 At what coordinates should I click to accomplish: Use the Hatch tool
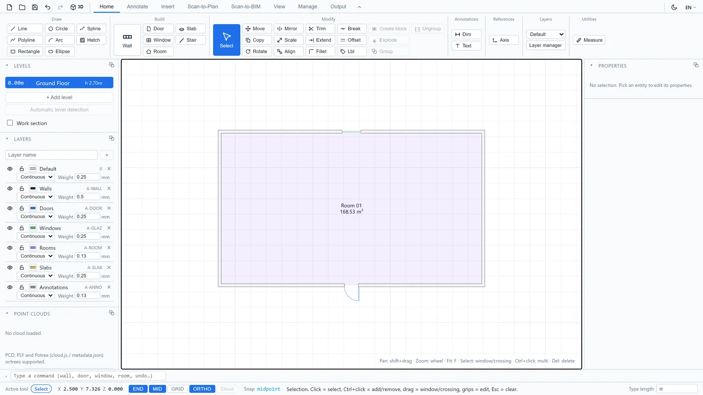91,40
